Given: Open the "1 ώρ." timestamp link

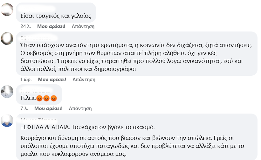Looking at the screenshot, I should pyautogui.click(x=25, y=80).
